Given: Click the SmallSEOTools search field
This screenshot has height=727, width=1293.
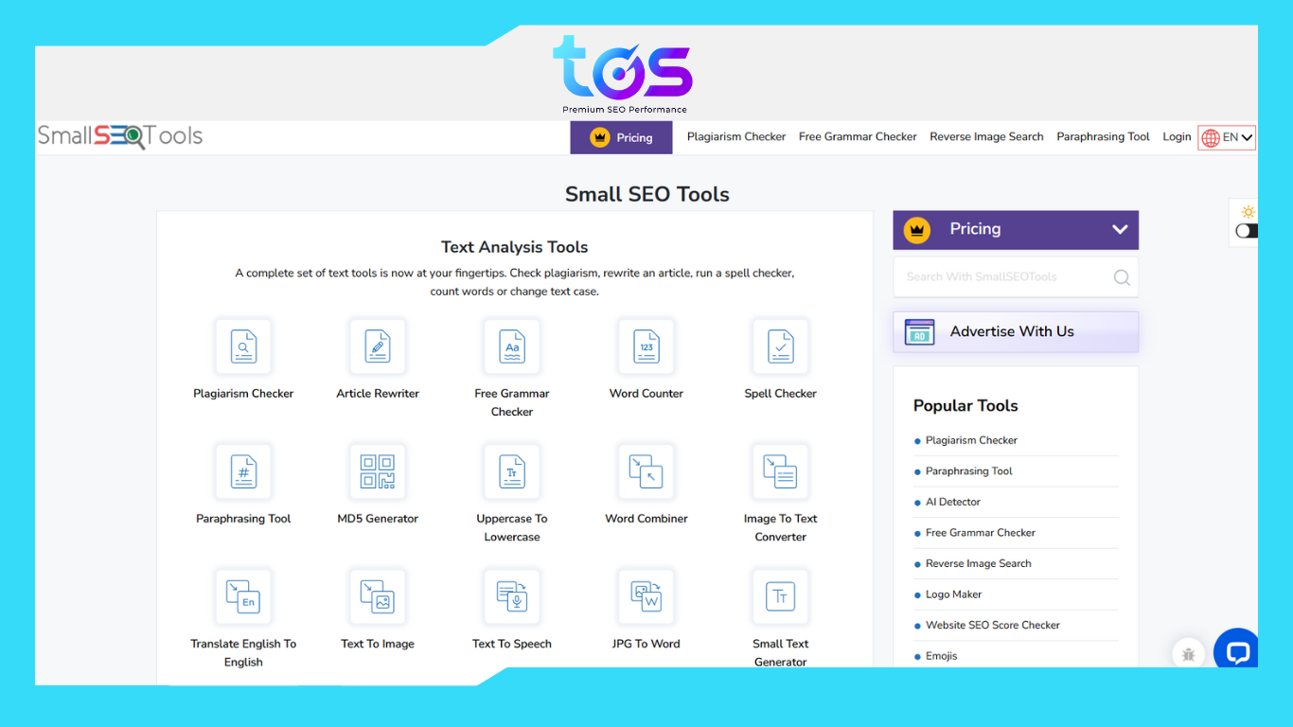Looking at the screenshot, I should (1003, 276).
